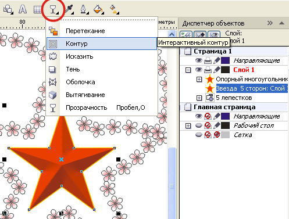
Task: Select the Звезда 5 сторон object row
Action: click(x=252, y=88)
